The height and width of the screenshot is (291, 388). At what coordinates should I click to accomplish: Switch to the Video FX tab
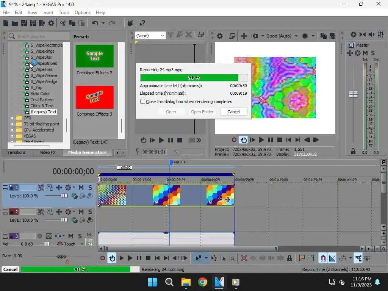(x=47, y=152)
